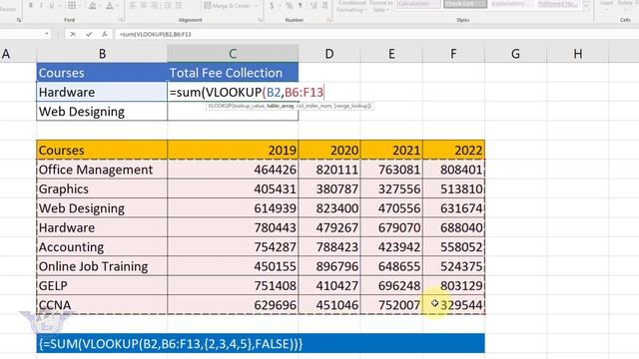This screenshot has height=359, width=639.
Task: Open the Font Color dropdown arrow
Action: pyautogui.click(x=118, y=5)
